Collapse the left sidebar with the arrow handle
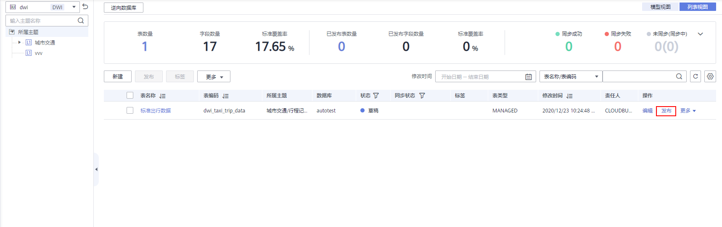Viewport: 722px width, 227px height. click(x=96, y=170)
